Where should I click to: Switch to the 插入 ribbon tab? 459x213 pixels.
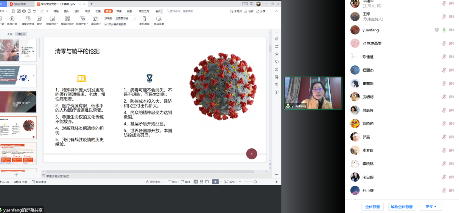67,11
